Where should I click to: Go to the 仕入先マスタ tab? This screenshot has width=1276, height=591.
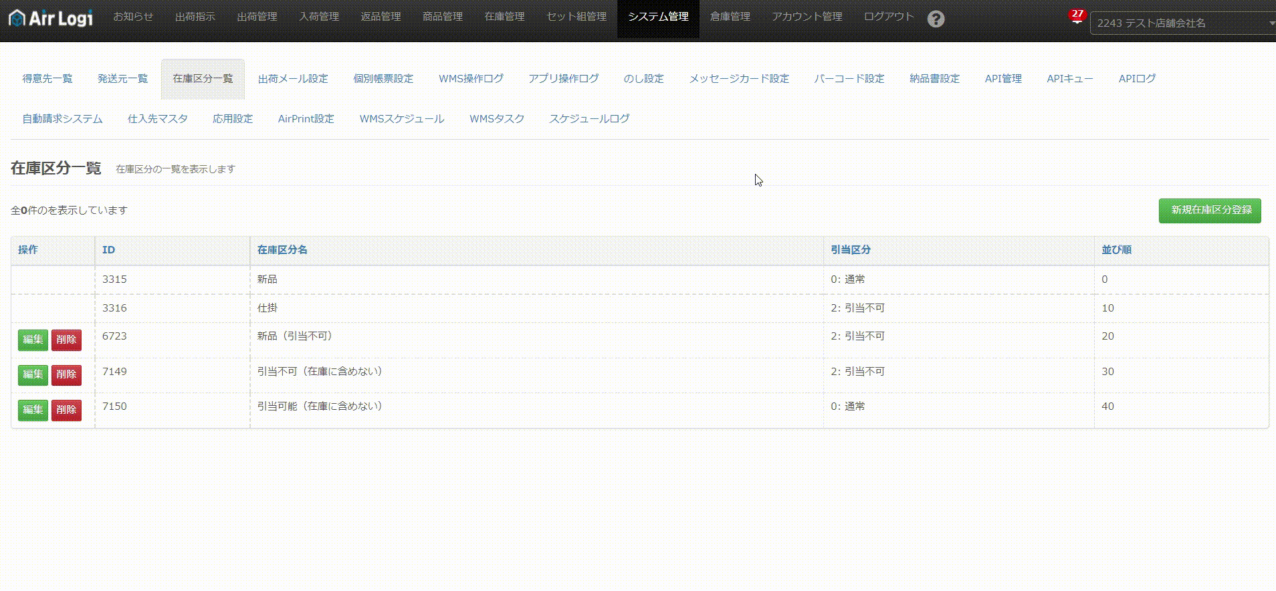(x=157, y=119)
